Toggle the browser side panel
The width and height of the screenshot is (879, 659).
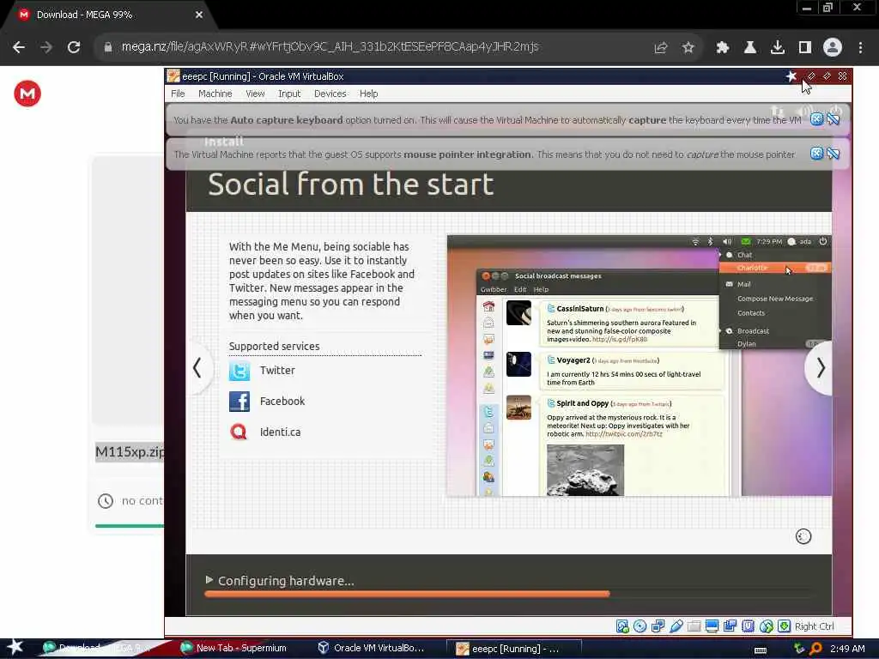[x=805, y=48]
